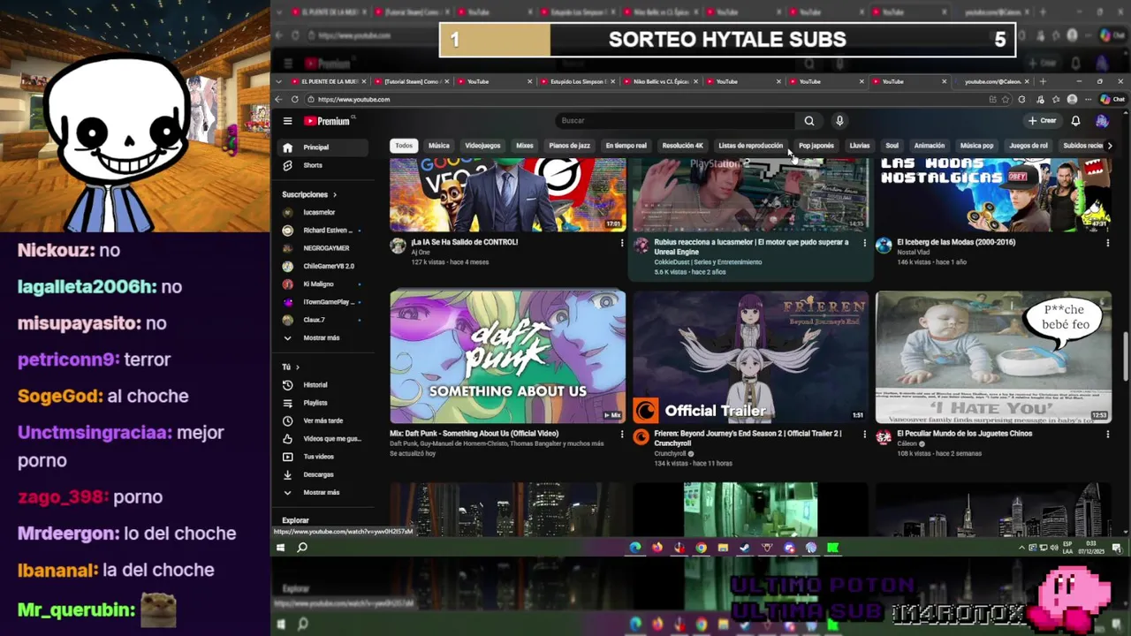
Task: Open options menu for Daft Punk mix
Action: pyautogui.click(x=622, y=435)
